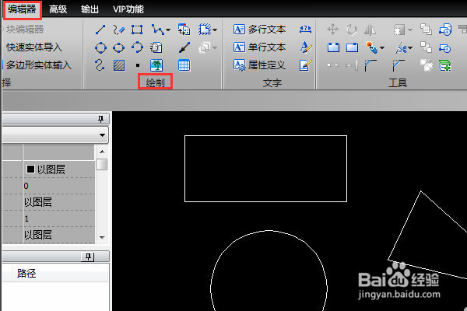Click the find text icon with question mark
The width and height of the screenshot is (467, 311).
coord(305,30)
